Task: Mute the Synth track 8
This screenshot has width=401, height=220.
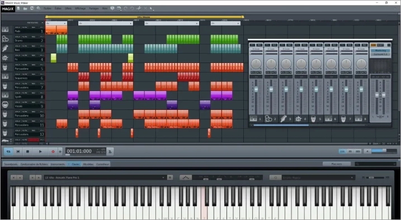Action: 24,93
